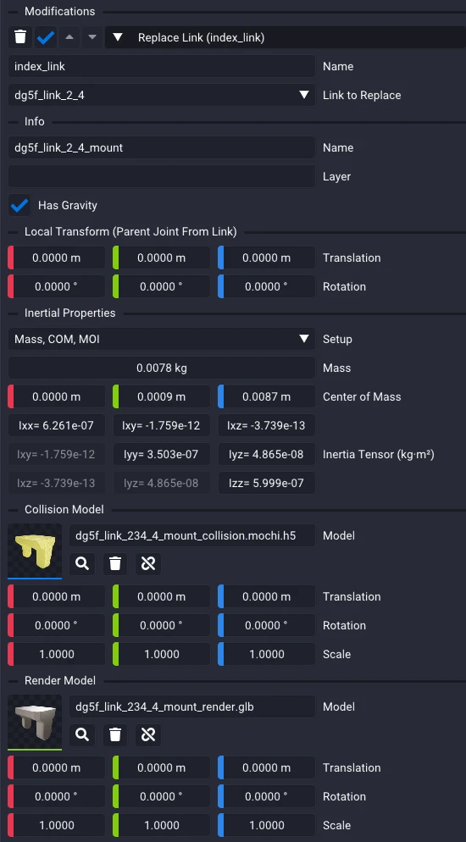Screen dimensions: 466x842
Task: Select Render Model Z translation field
Action: click(266, 768)
